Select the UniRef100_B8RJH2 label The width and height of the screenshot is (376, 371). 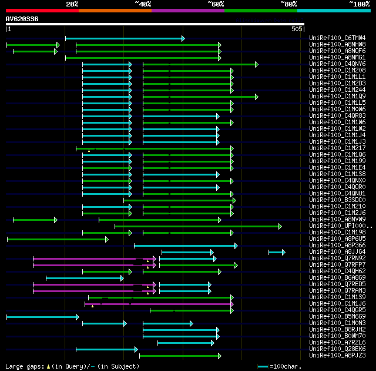coord(337,330)
